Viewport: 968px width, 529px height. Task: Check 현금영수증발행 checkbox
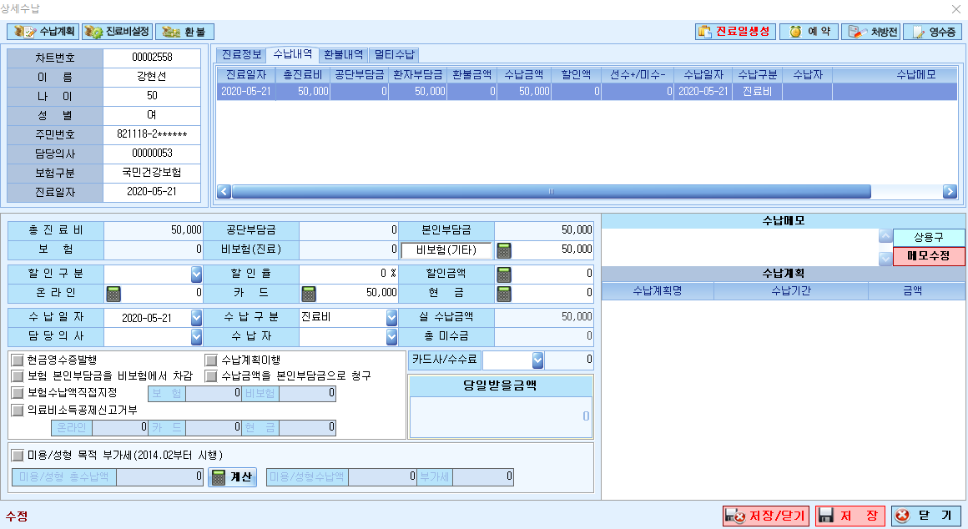[18, 360]
